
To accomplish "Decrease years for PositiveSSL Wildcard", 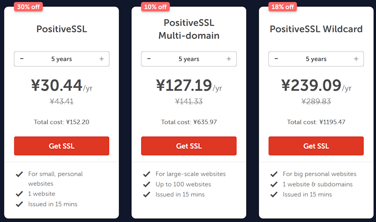I will point(276,59).
